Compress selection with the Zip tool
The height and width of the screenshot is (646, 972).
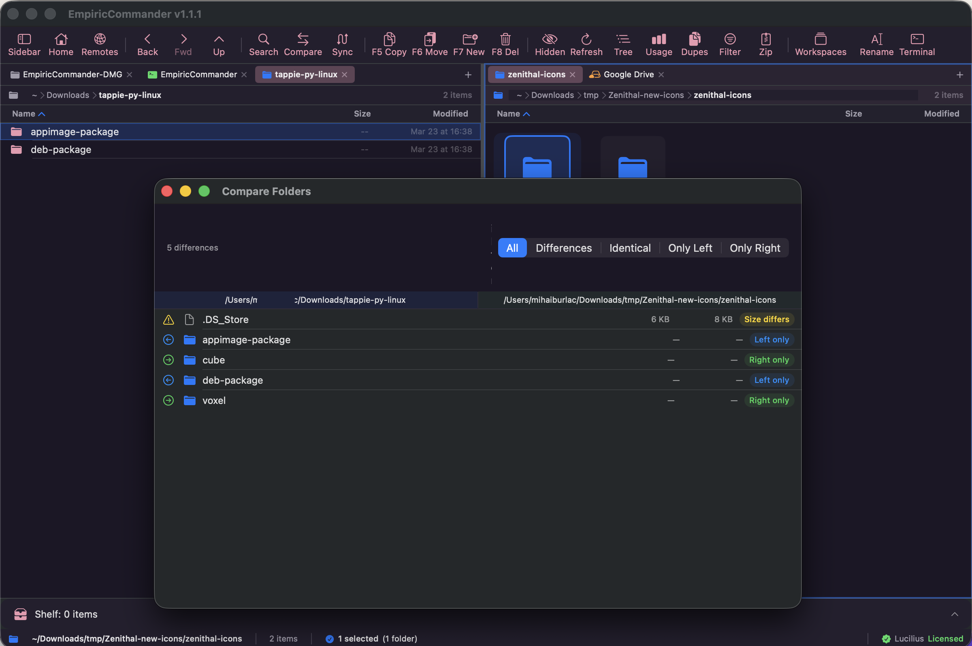pyautogui.click(x=765, y=44)
